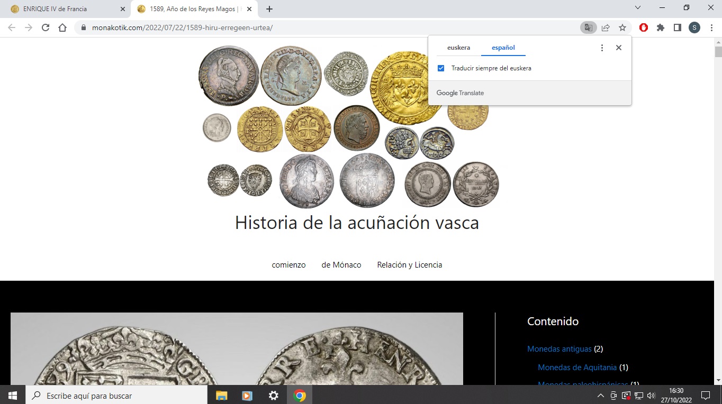Image resolution: width=722 pixels, height=404 pixels.
Task: Open the Google Translate icon in address bar
Action: [588, 27]
